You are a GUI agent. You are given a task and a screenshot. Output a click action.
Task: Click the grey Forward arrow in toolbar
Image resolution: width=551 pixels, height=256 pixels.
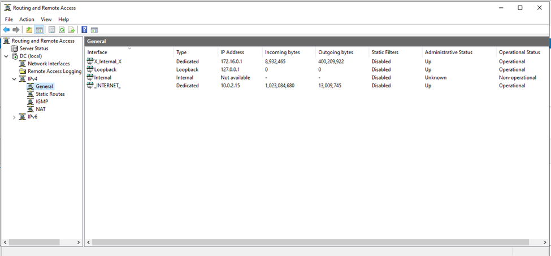pos(16,30)
